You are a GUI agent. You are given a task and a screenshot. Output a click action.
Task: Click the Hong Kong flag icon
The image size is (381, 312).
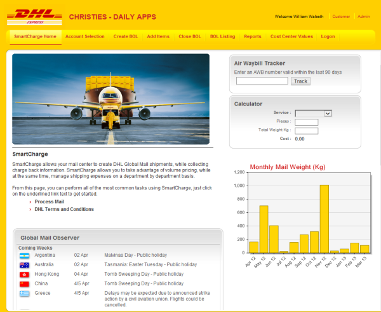coord(25,274)
